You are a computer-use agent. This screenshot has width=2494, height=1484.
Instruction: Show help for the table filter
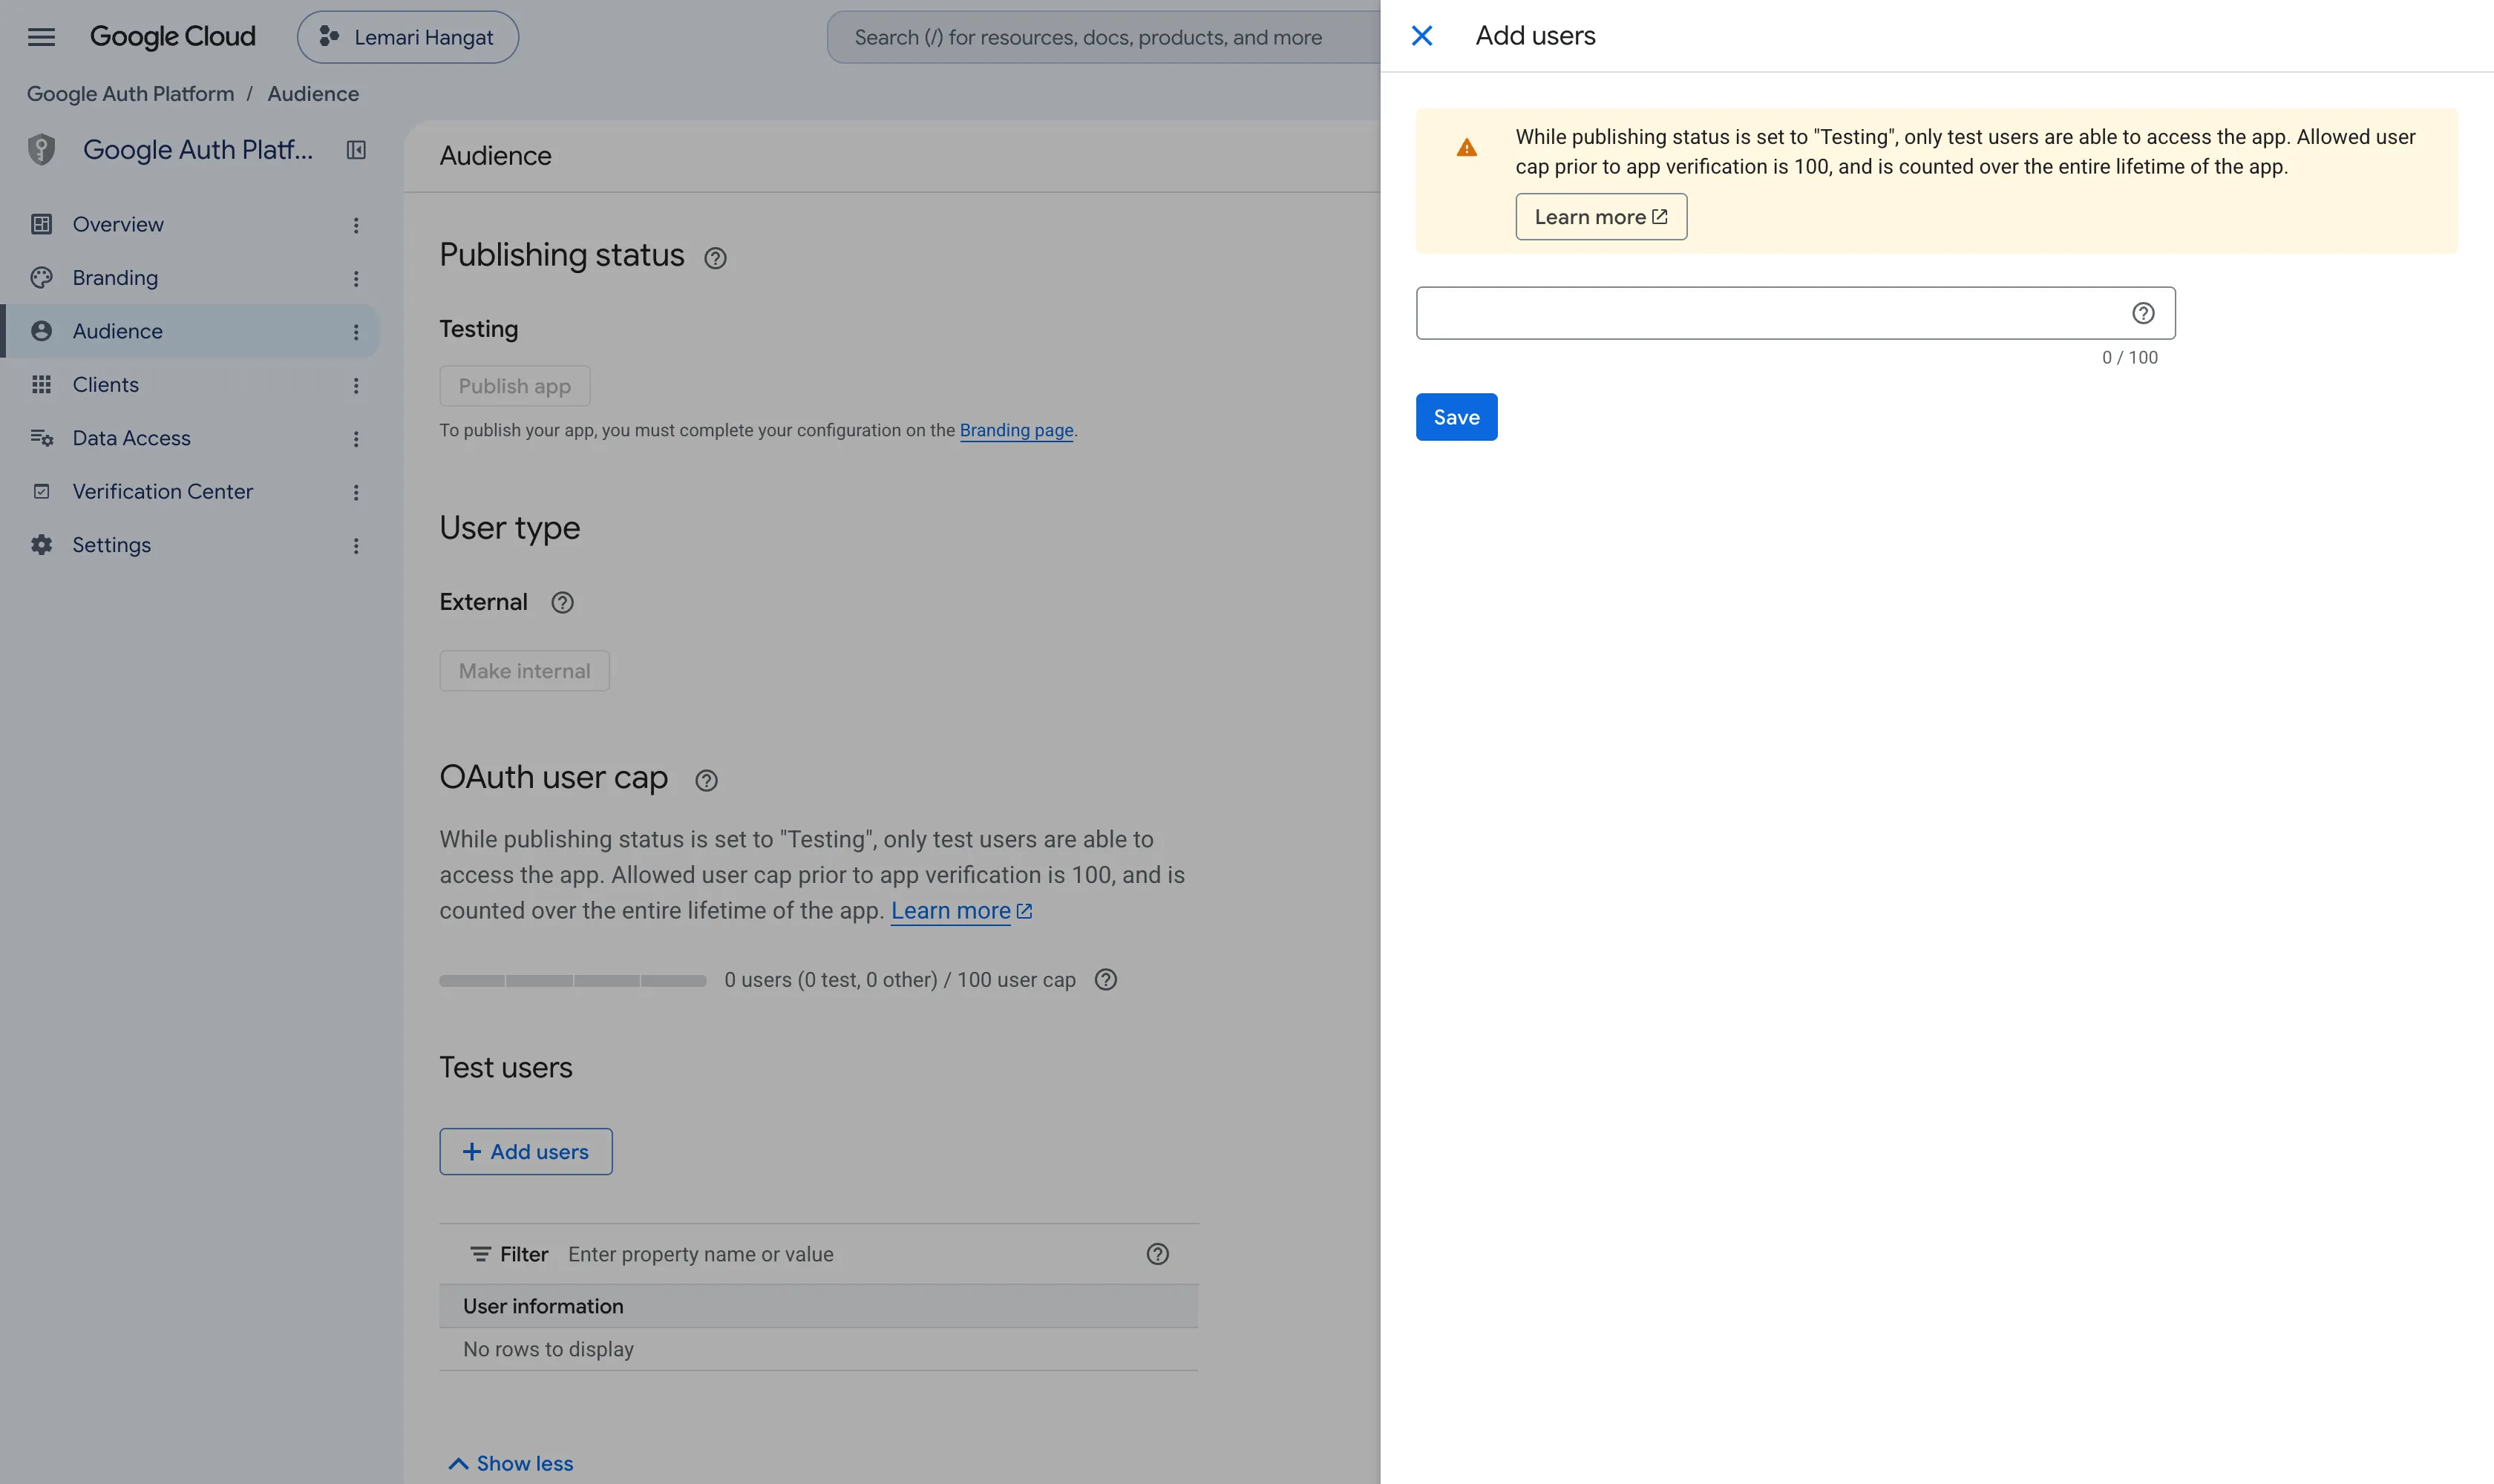1157,1254
